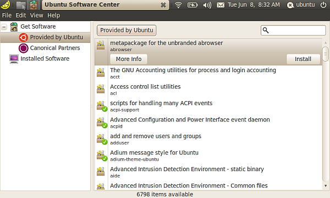Select 'Advanced Intrusion Detection Environment - static binary'
Screen dimensions: 330x198
[208, 172]
